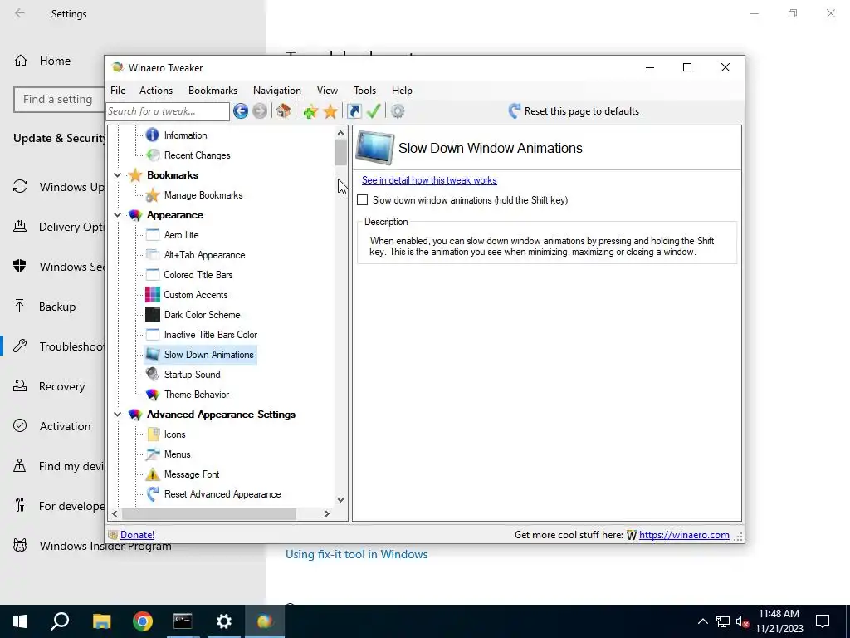The width and height of the screenshot is (850, 638).
Task: Click the Startup Sound speaker icon
Action: tap(153, 375)
